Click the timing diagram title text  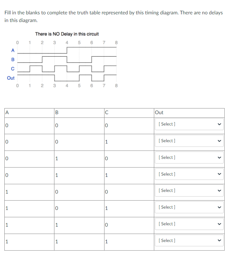point(68,34)
